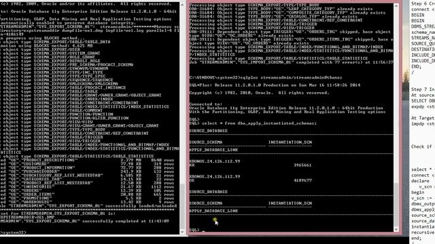The width and height of the screenshot is (435, 244).
Task: Click the 'ORDERS_TRG skipped' ORA-39111 line
Action: pyautogui.click(x=290, y=32)
